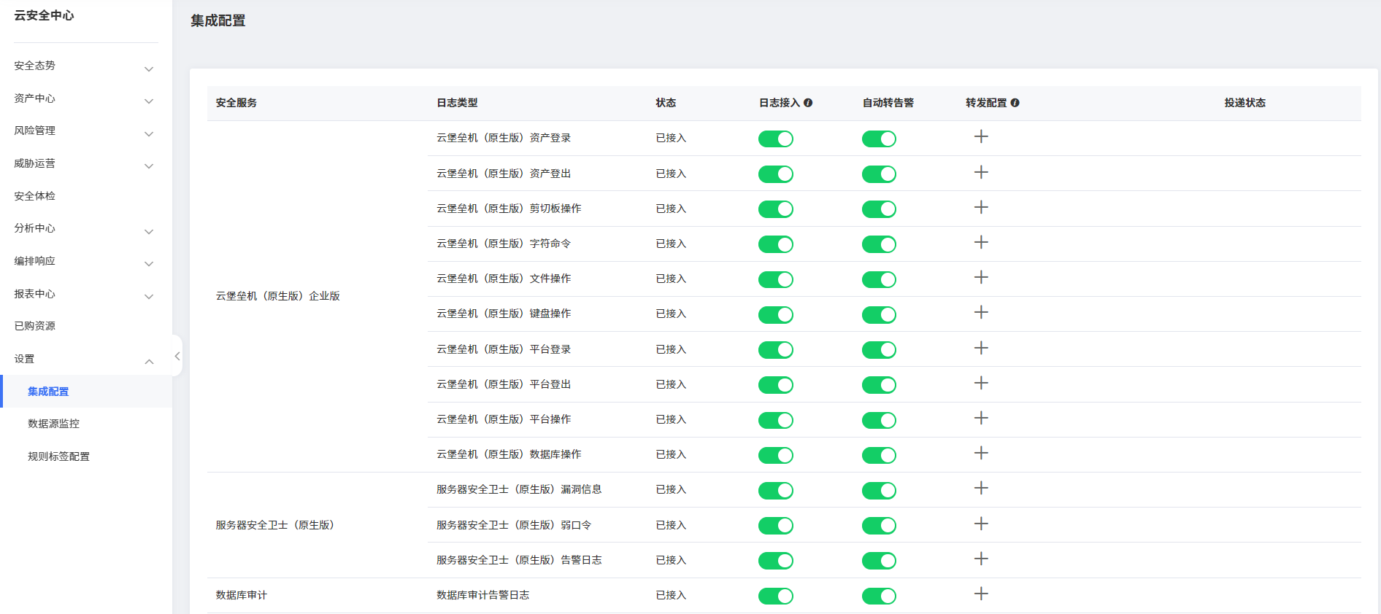Select 集成配置 submenu item
Screen dimensions: 1381x614
(x=48, y=392)
